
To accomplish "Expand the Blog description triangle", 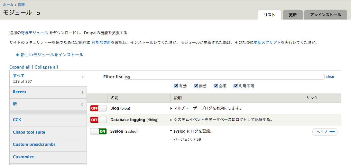I will (x=171, y=109).
